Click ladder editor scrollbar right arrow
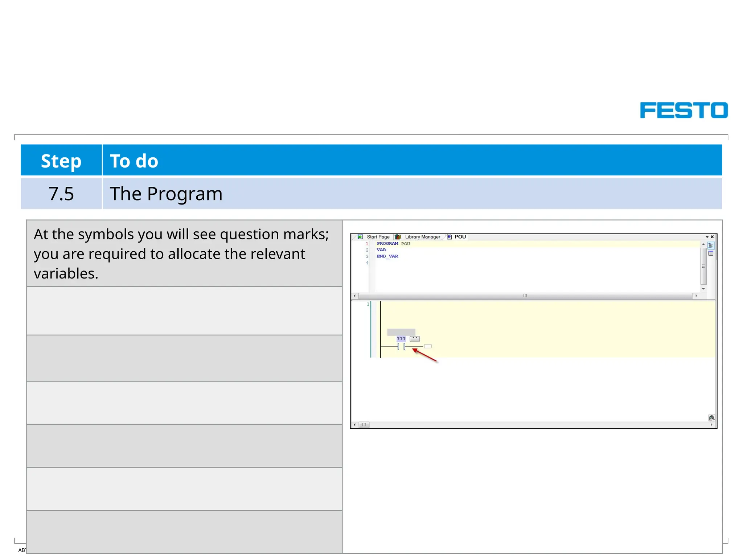This screenshot has height=557, width=743. coord(711,425)
